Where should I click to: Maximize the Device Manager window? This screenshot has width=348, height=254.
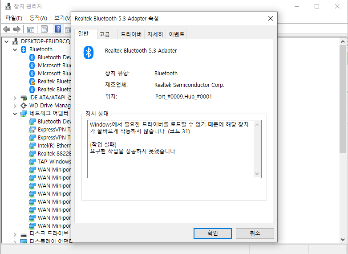tap(317, 6)
